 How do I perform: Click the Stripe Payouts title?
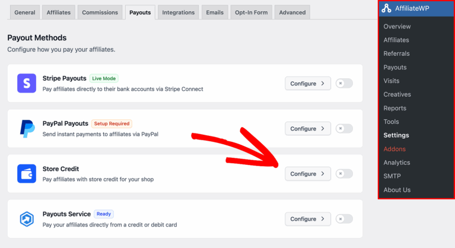click(65, 78)
